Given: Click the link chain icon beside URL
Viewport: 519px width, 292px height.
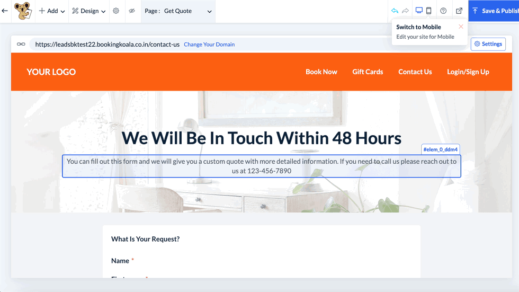Looking at the screenshot, I should pos(21,44).
